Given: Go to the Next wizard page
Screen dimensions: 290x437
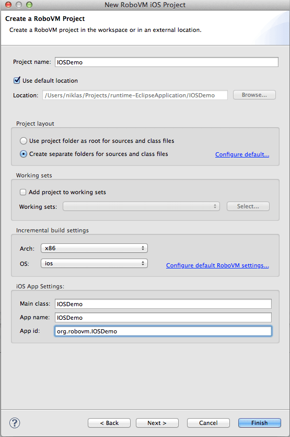Looking at the screenshot, I should tap(157, 423).
